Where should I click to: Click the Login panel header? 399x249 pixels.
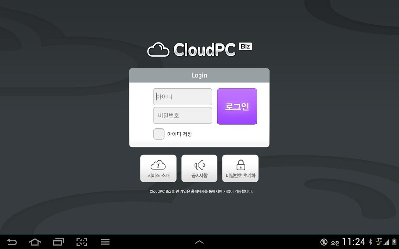pos(199,75)
